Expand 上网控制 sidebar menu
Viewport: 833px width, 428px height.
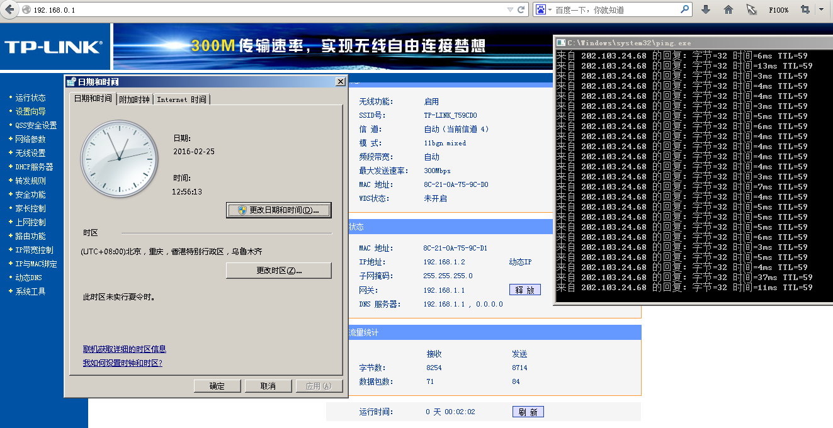click(x=30, y=222)
